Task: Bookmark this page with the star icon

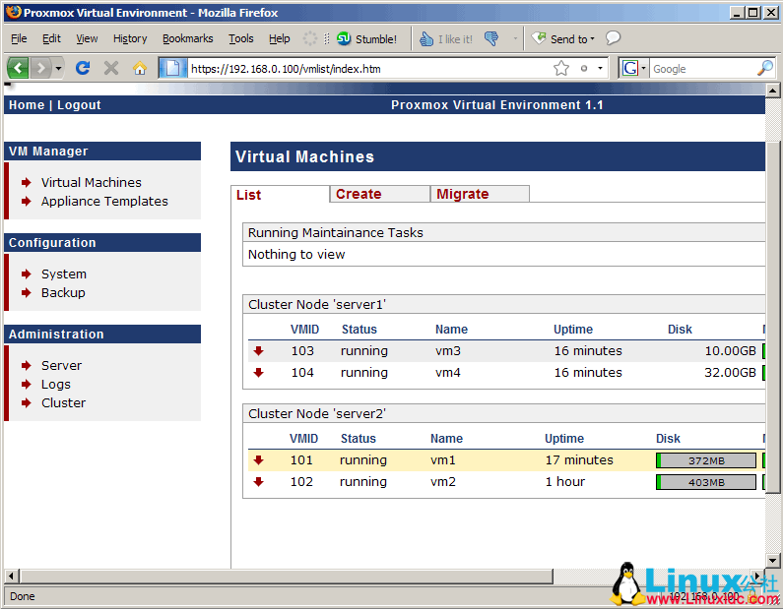Action: (561, 68)
